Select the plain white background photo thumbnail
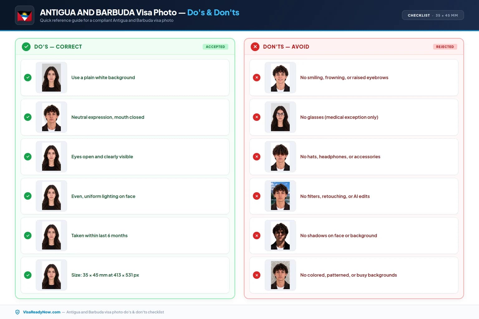 coord(51,78)
